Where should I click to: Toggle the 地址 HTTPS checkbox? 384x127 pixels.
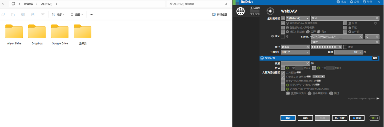283,36
